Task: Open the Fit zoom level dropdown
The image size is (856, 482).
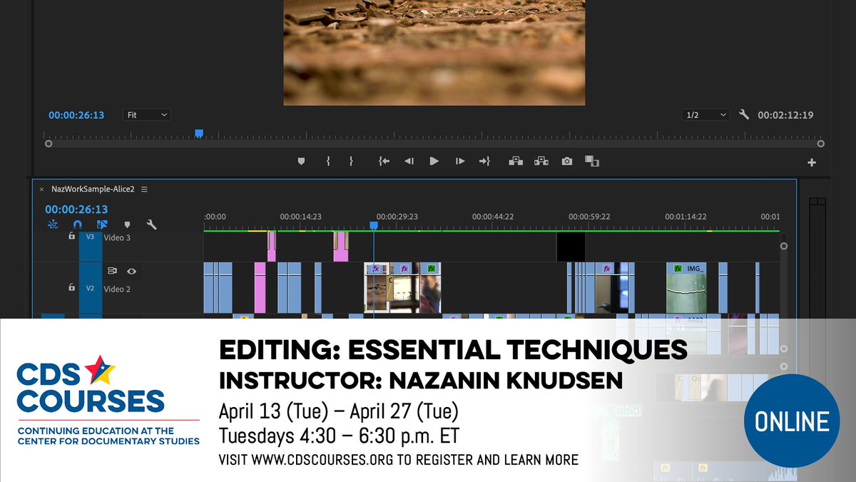Action: pyautogui.click(x=146, y=114)
